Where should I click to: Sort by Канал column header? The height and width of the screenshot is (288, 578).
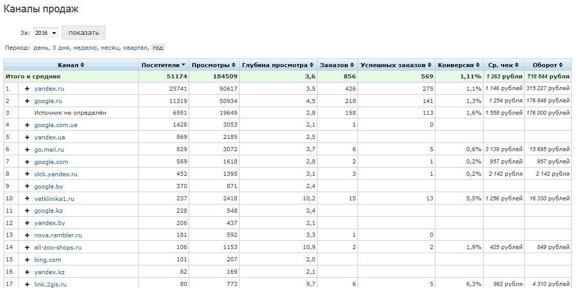pos(71,65)
